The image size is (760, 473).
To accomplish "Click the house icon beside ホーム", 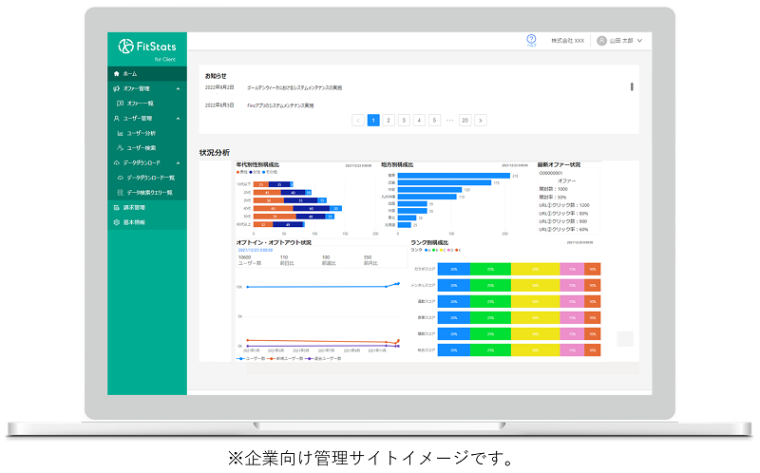I will pos(116,74).
